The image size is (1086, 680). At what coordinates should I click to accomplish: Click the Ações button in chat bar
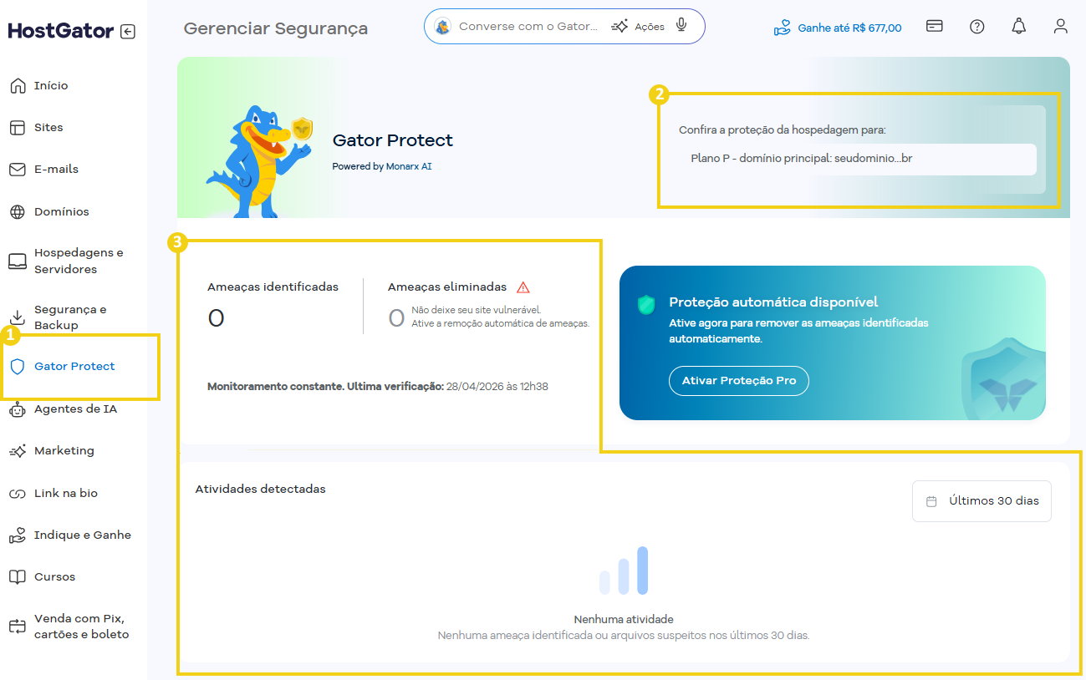[x=638, y=27]
